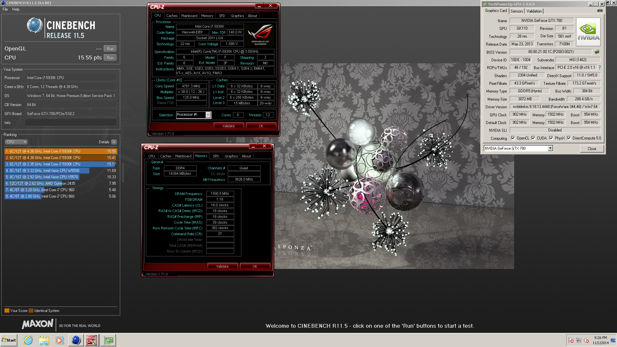Open Caches tab in top CPU-Z window

point(172,16)
